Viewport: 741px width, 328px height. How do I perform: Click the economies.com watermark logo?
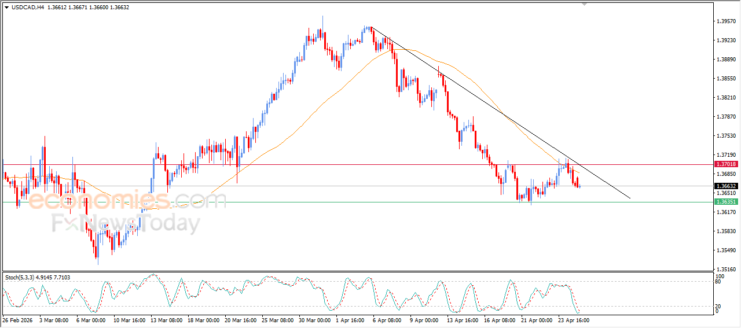click(x=127, y=201)
